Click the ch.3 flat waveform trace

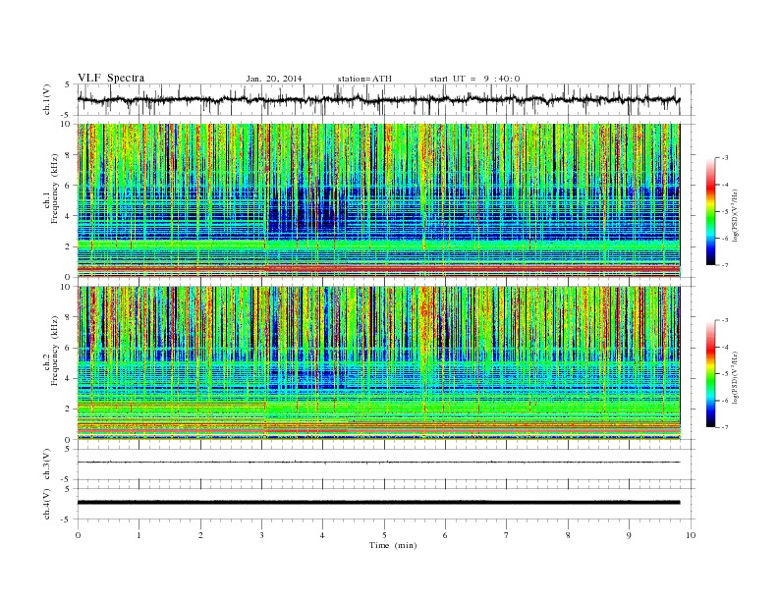coord(378,463)
